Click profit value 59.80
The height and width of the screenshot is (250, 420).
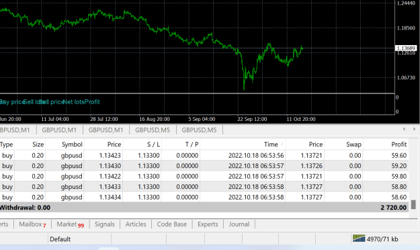click(x=399, y=176)
